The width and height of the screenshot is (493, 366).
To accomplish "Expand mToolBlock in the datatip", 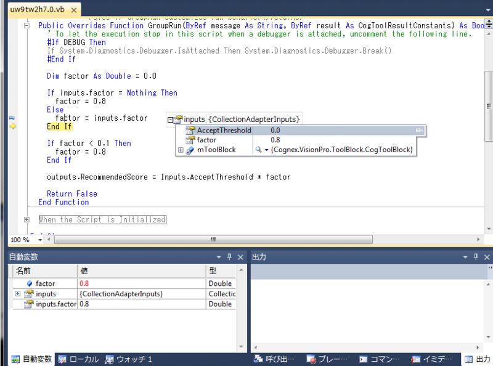I will 181,150.
